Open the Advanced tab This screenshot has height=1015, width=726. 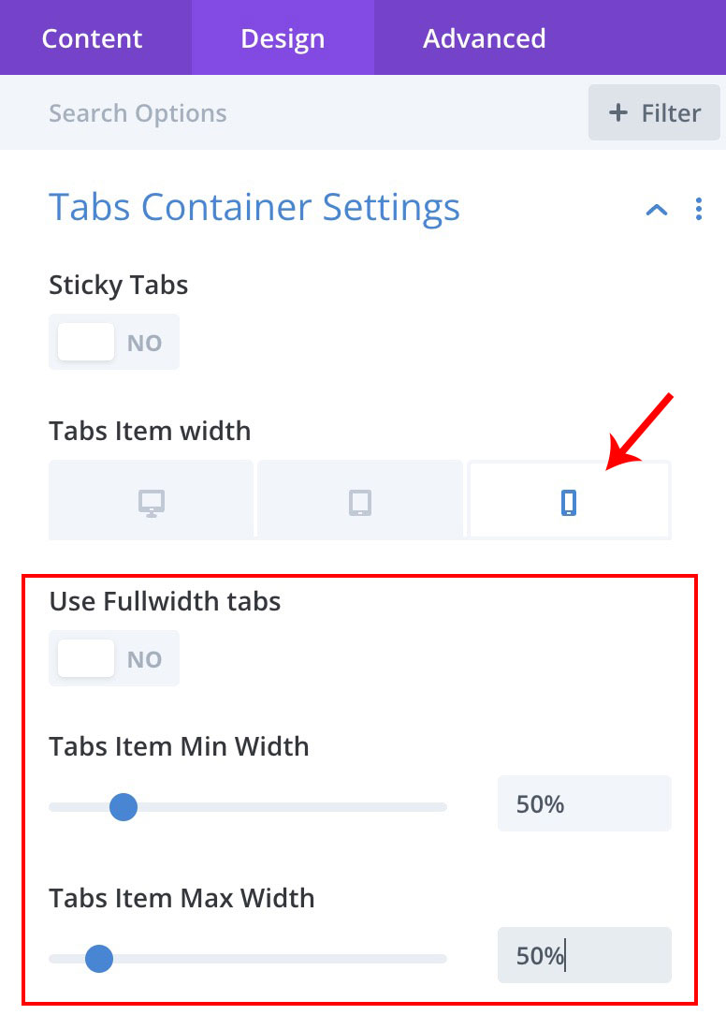pos(484,38)
